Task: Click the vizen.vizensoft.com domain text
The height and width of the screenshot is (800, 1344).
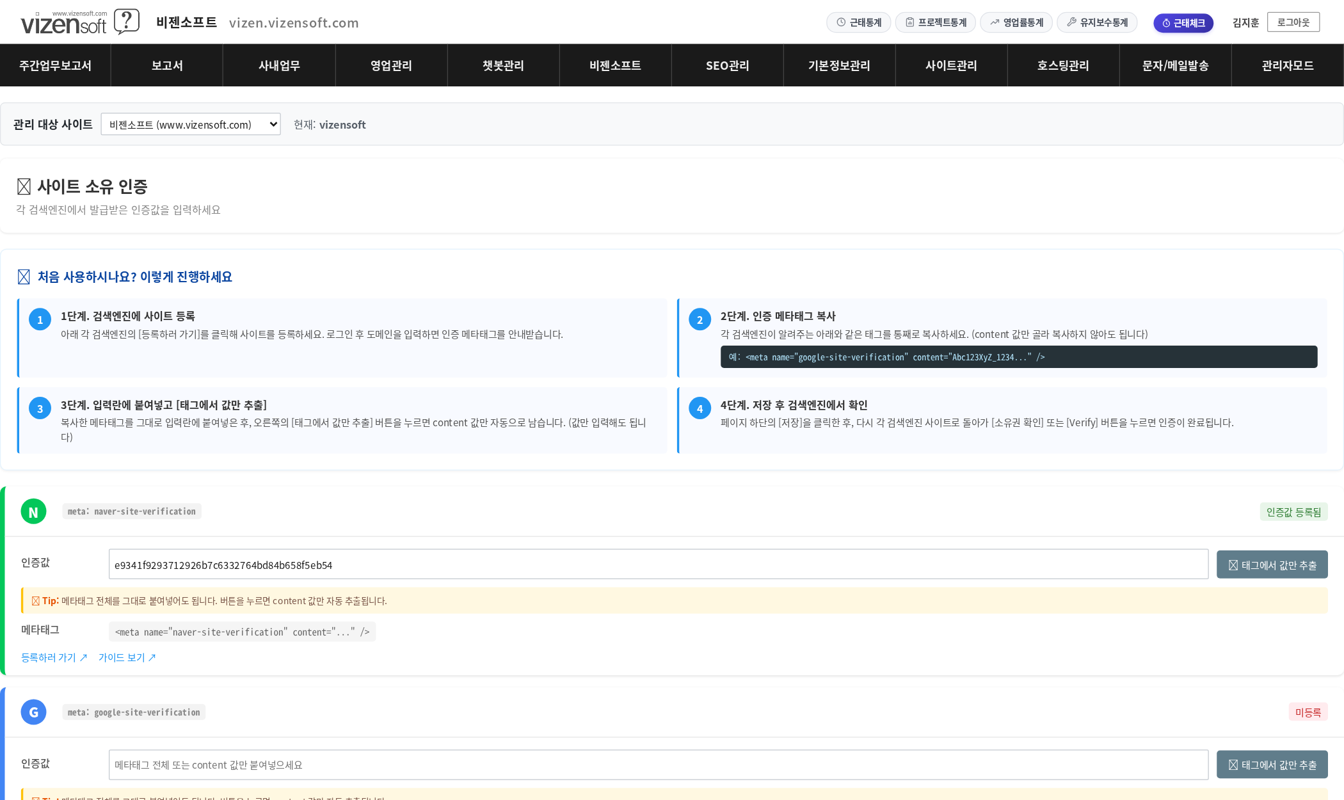Action: tap(294, 23)
